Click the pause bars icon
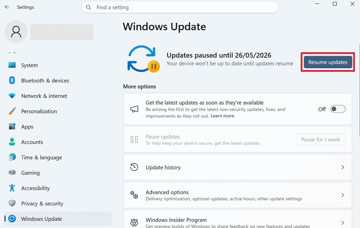 [134, 139]
